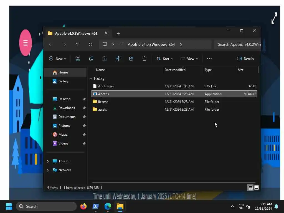
Task: Switch to details list view icon in status bar
Action: (x=250, y=188)
